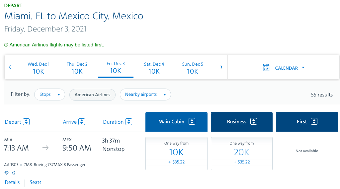Click the Business column header link

pyautogui.click(x=236, y=122)
